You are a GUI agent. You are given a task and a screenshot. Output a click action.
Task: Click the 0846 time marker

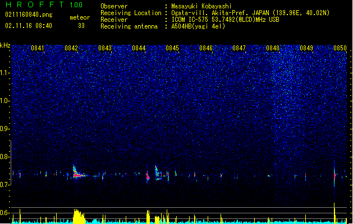coord(206,48)
